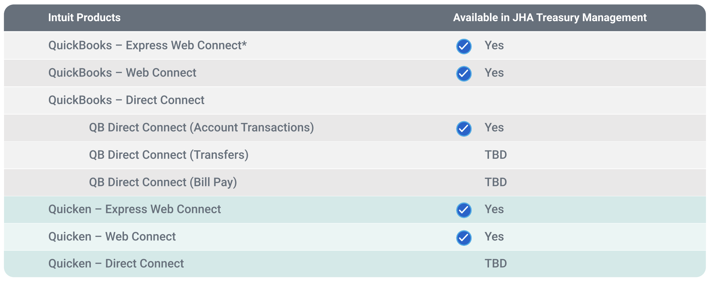Image resolution: width=710 pixels, height=282 pixels.
Task: Click the checkmark icon for Quicken Express Web Connect
Action: coord(464,210)
